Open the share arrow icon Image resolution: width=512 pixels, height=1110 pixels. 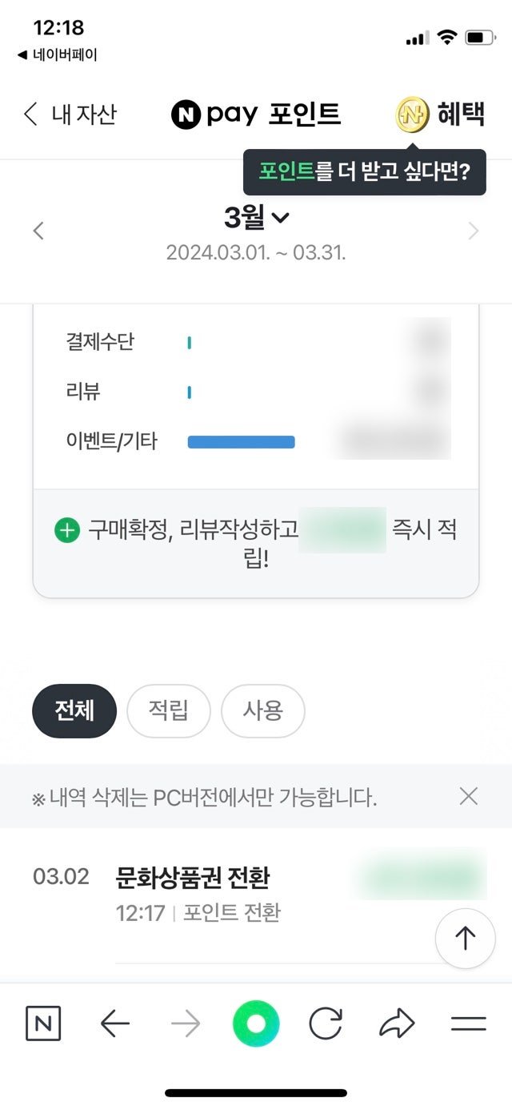397,1024
